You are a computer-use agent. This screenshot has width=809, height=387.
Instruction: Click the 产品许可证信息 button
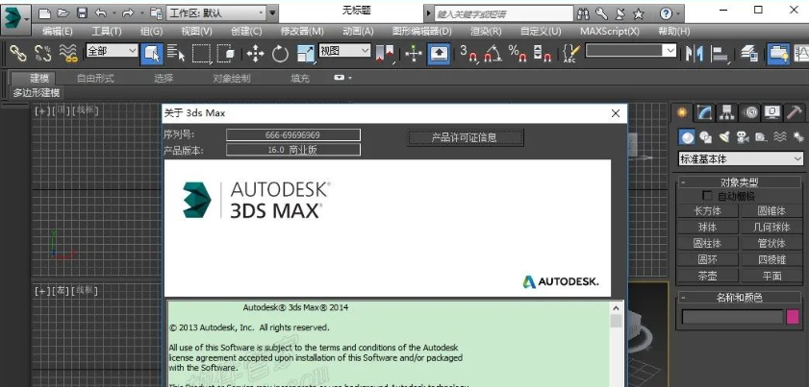[465, 137]
